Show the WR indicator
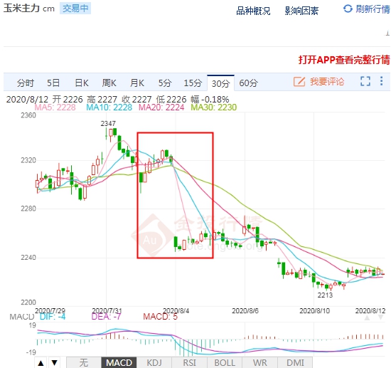This screenshot has width=391, height=368. tap(259, 363)
